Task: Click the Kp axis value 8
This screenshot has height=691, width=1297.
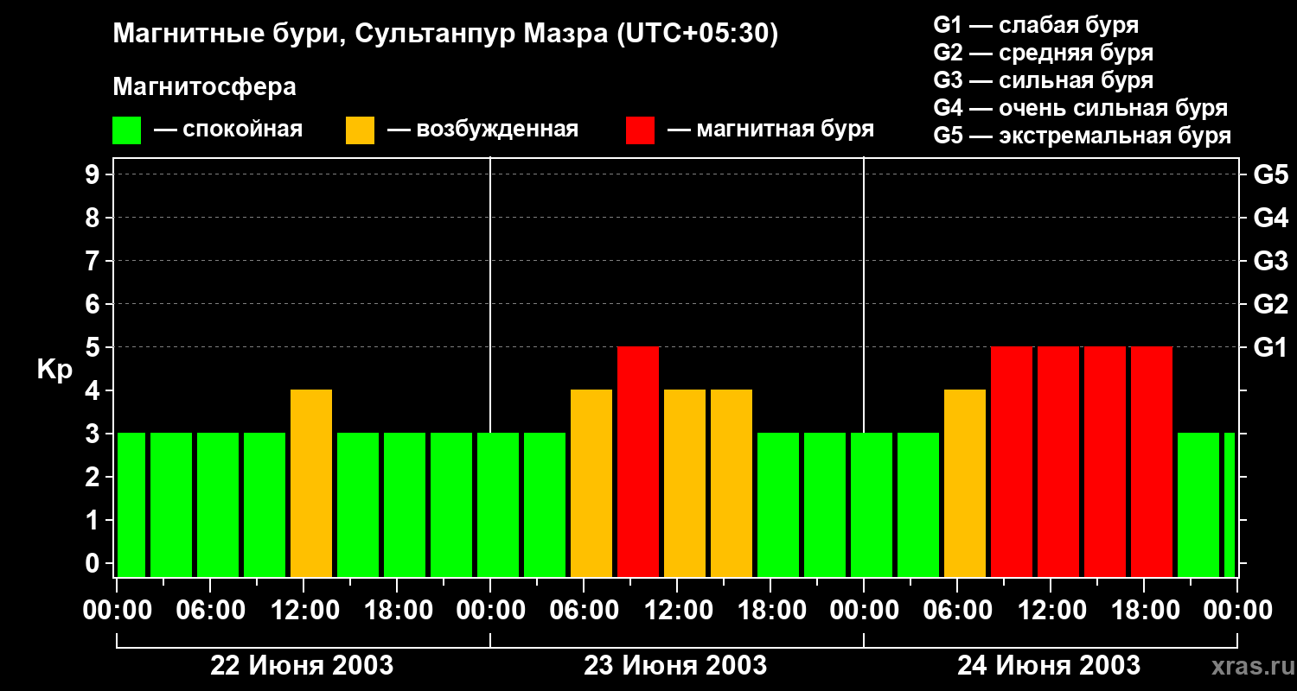Action: [x=94, y=218]
